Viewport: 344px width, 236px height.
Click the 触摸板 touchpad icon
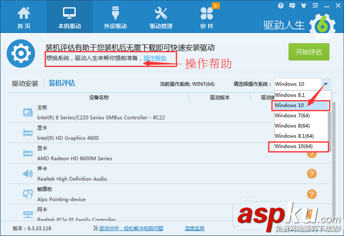[x=28, y=194]
